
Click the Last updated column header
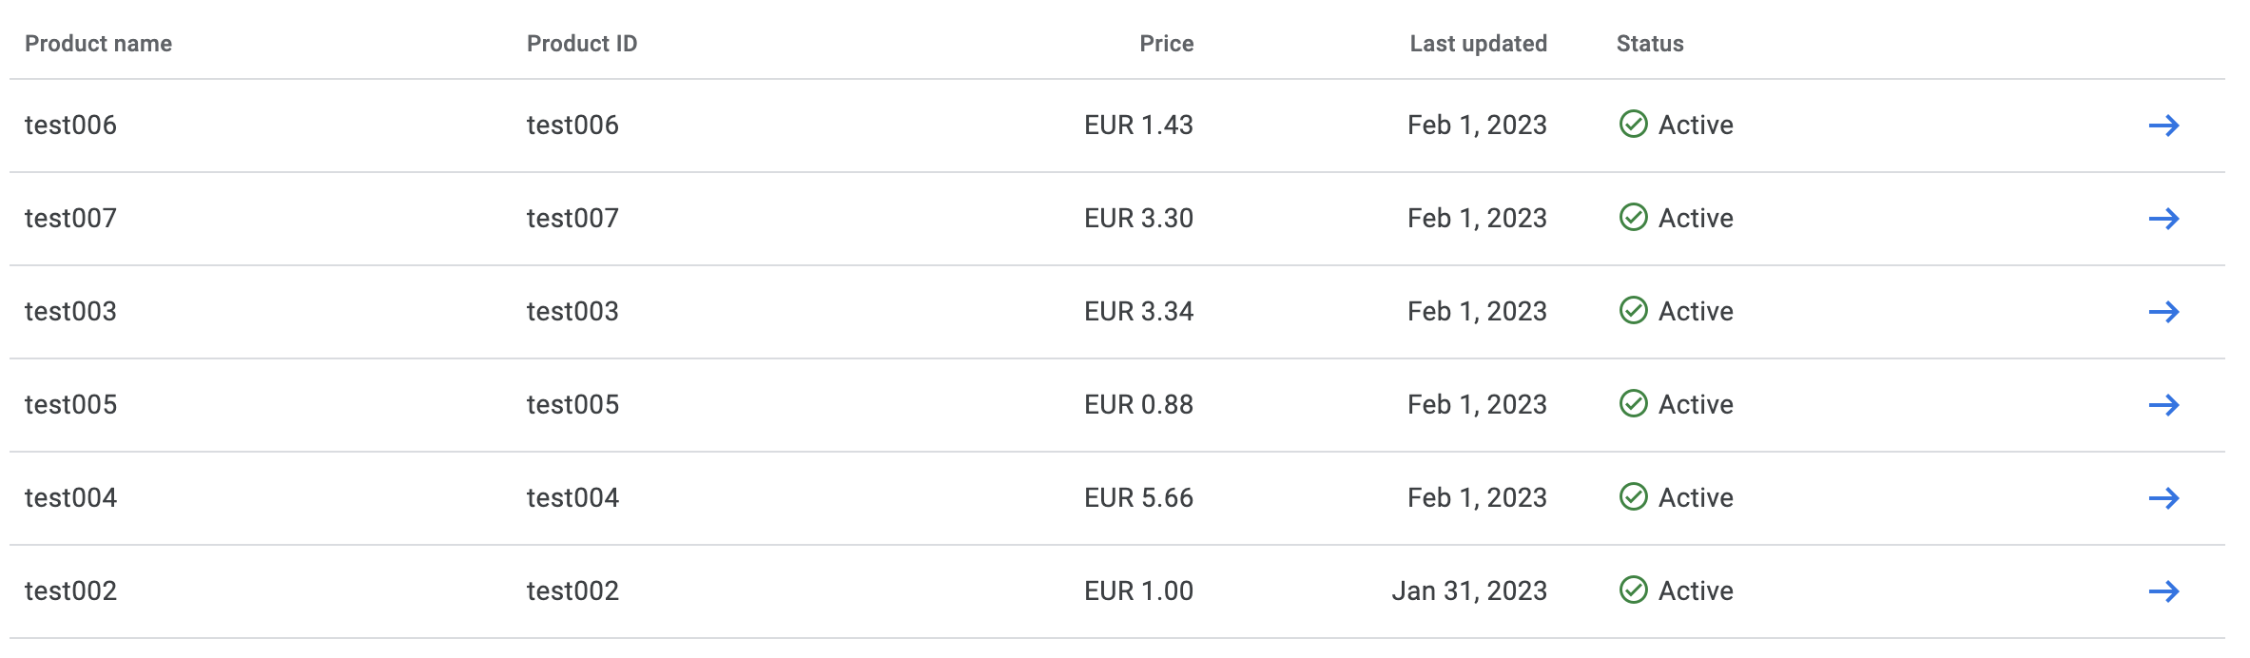click(1478, 44)
